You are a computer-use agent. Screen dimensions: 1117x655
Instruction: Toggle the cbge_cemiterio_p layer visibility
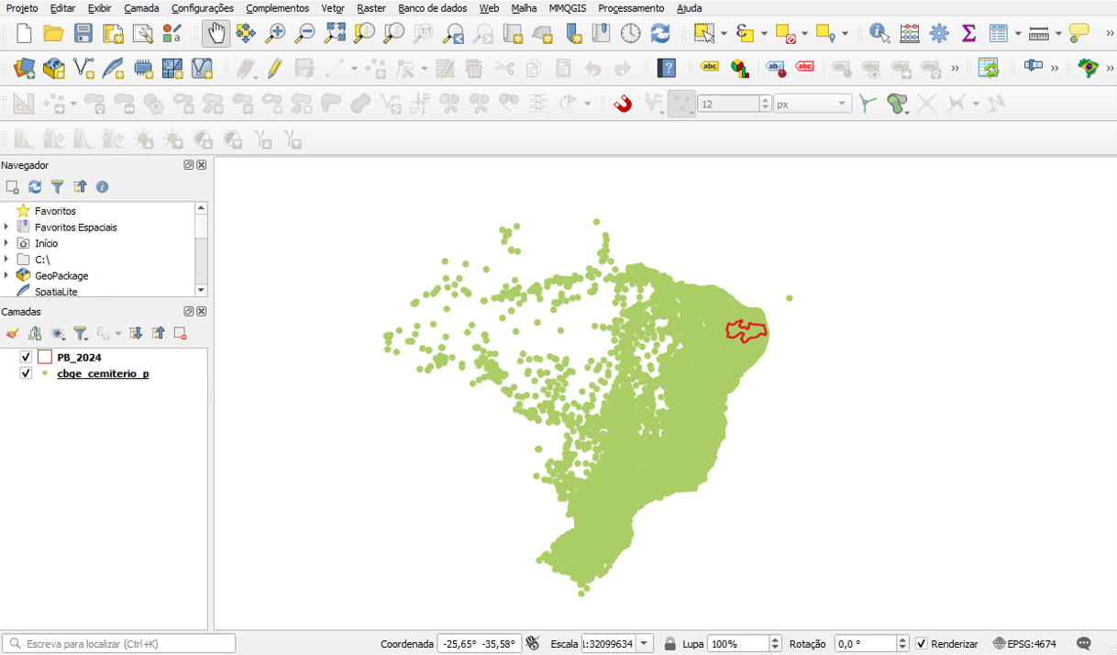coord(26,373)
